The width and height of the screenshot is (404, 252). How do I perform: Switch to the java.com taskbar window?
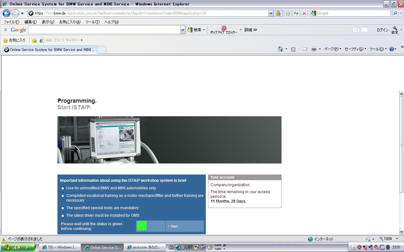145,248
